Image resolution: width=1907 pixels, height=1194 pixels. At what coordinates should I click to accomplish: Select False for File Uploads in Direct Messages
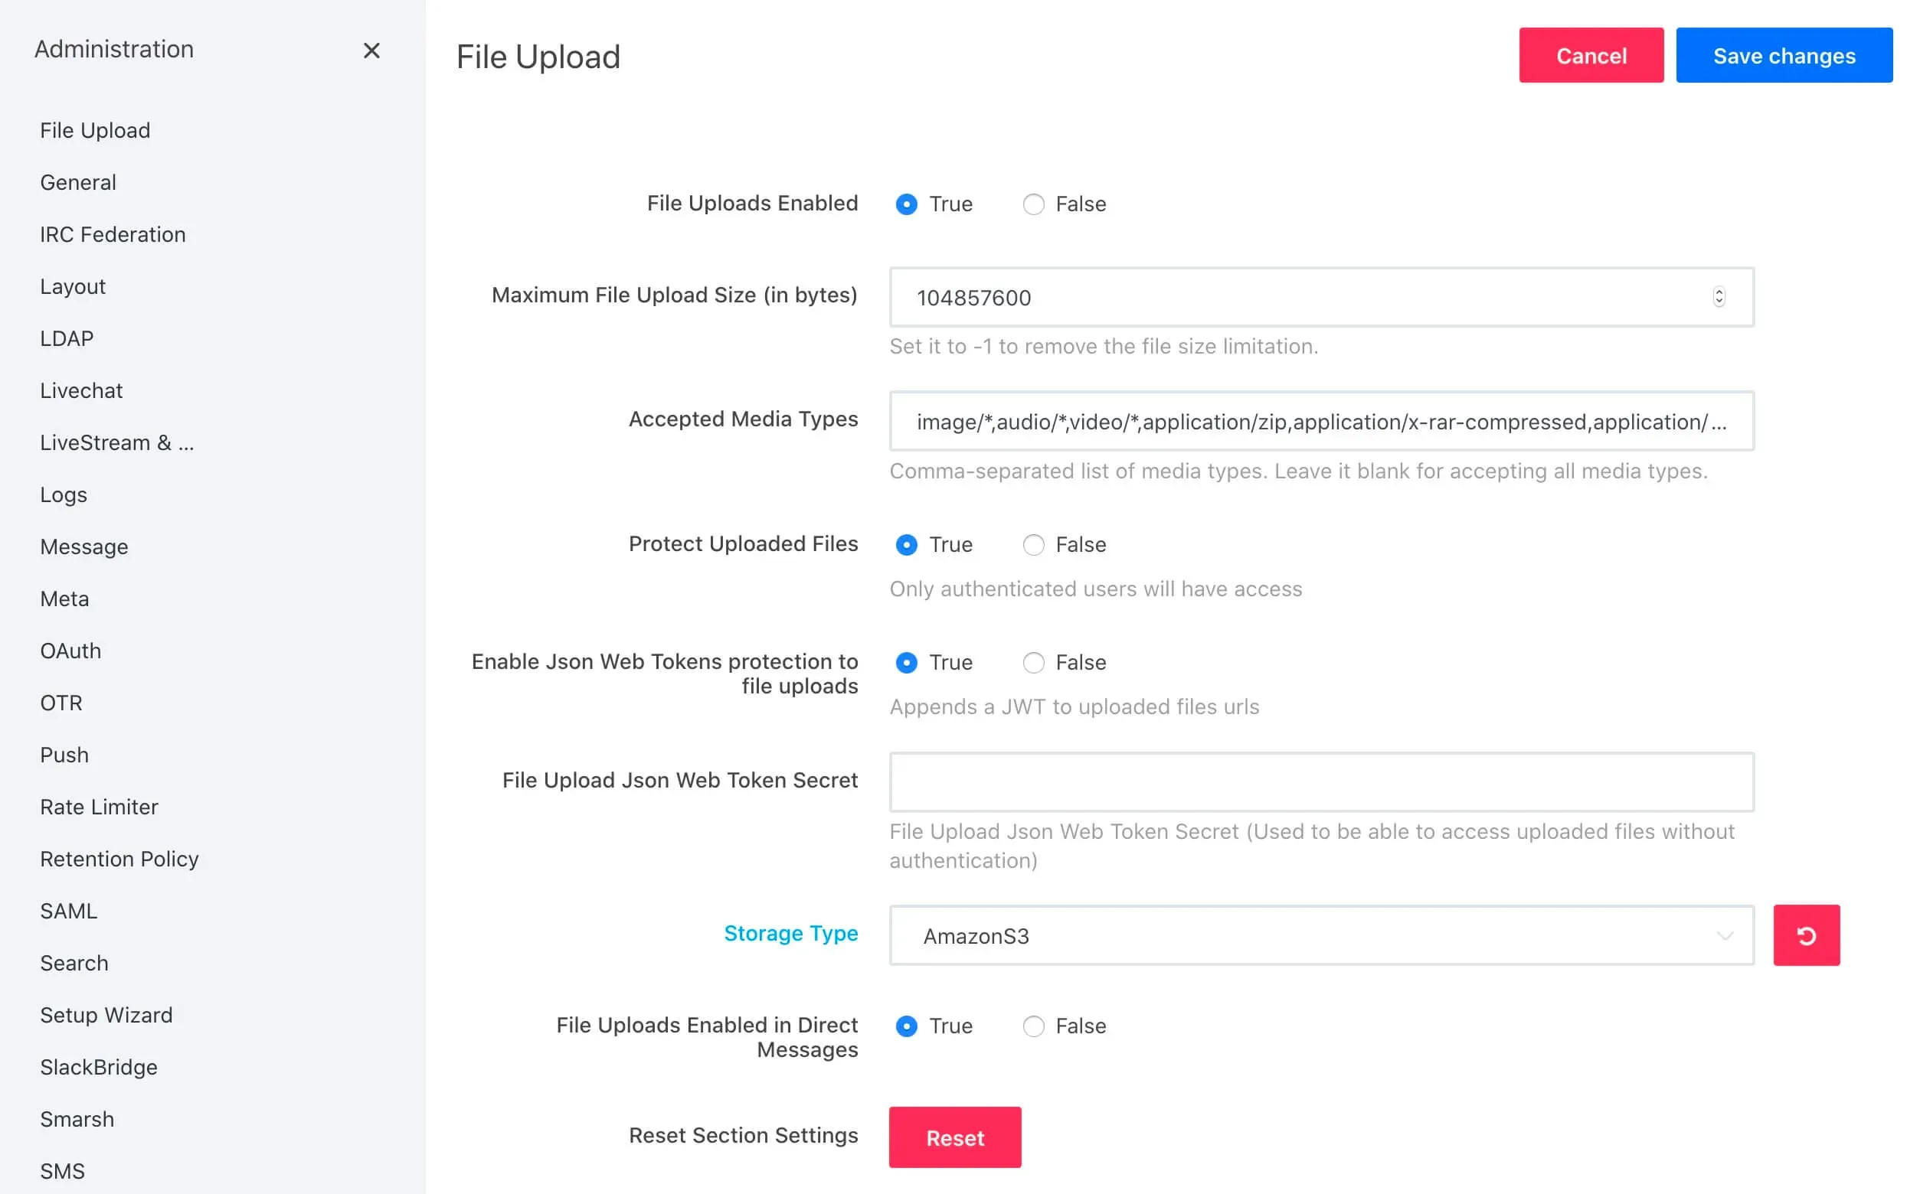[x=1033, y=1026]
